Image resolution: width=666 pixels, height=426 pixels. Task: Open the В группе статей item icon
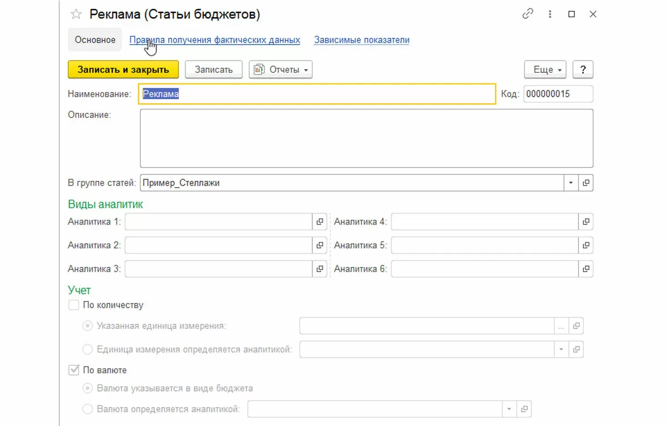(586, 183)
